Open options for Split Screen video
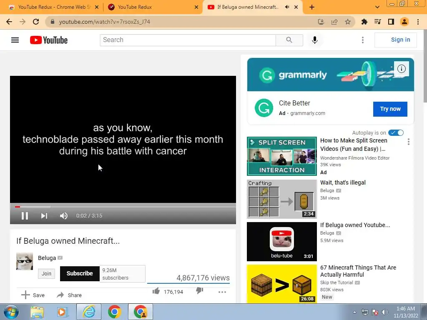427x320 pixels. click(409, 142)
